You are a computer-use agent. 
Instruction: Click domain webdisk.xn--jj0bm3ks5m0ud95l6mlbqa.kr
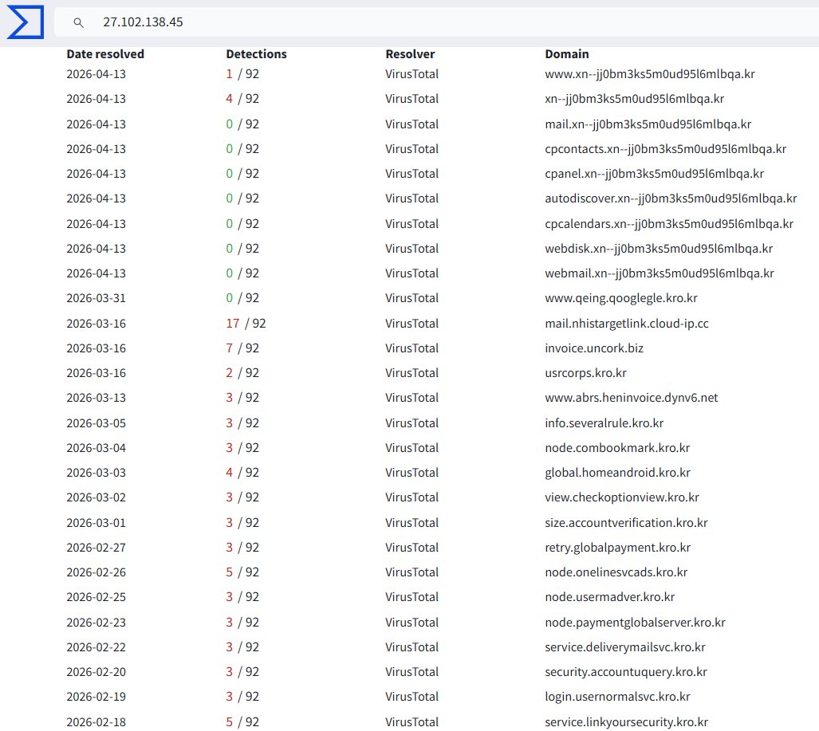click(659, 249)
